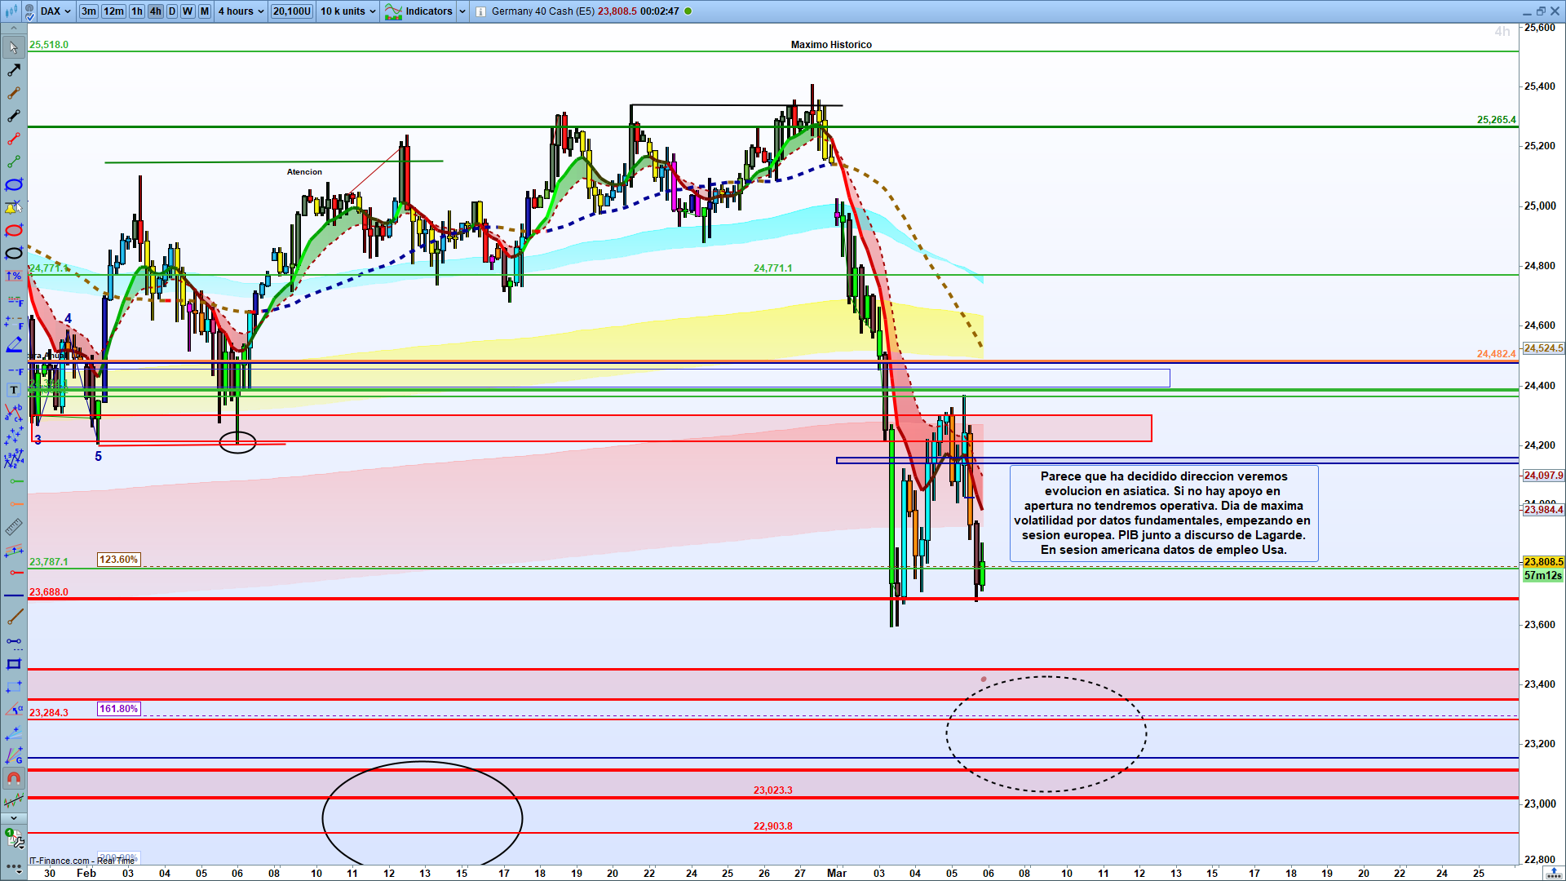Viewport: 1566px width, 881px height.
Task: Click the 20,100U units button
Action: pyautogui.click(x=291, y=11)
